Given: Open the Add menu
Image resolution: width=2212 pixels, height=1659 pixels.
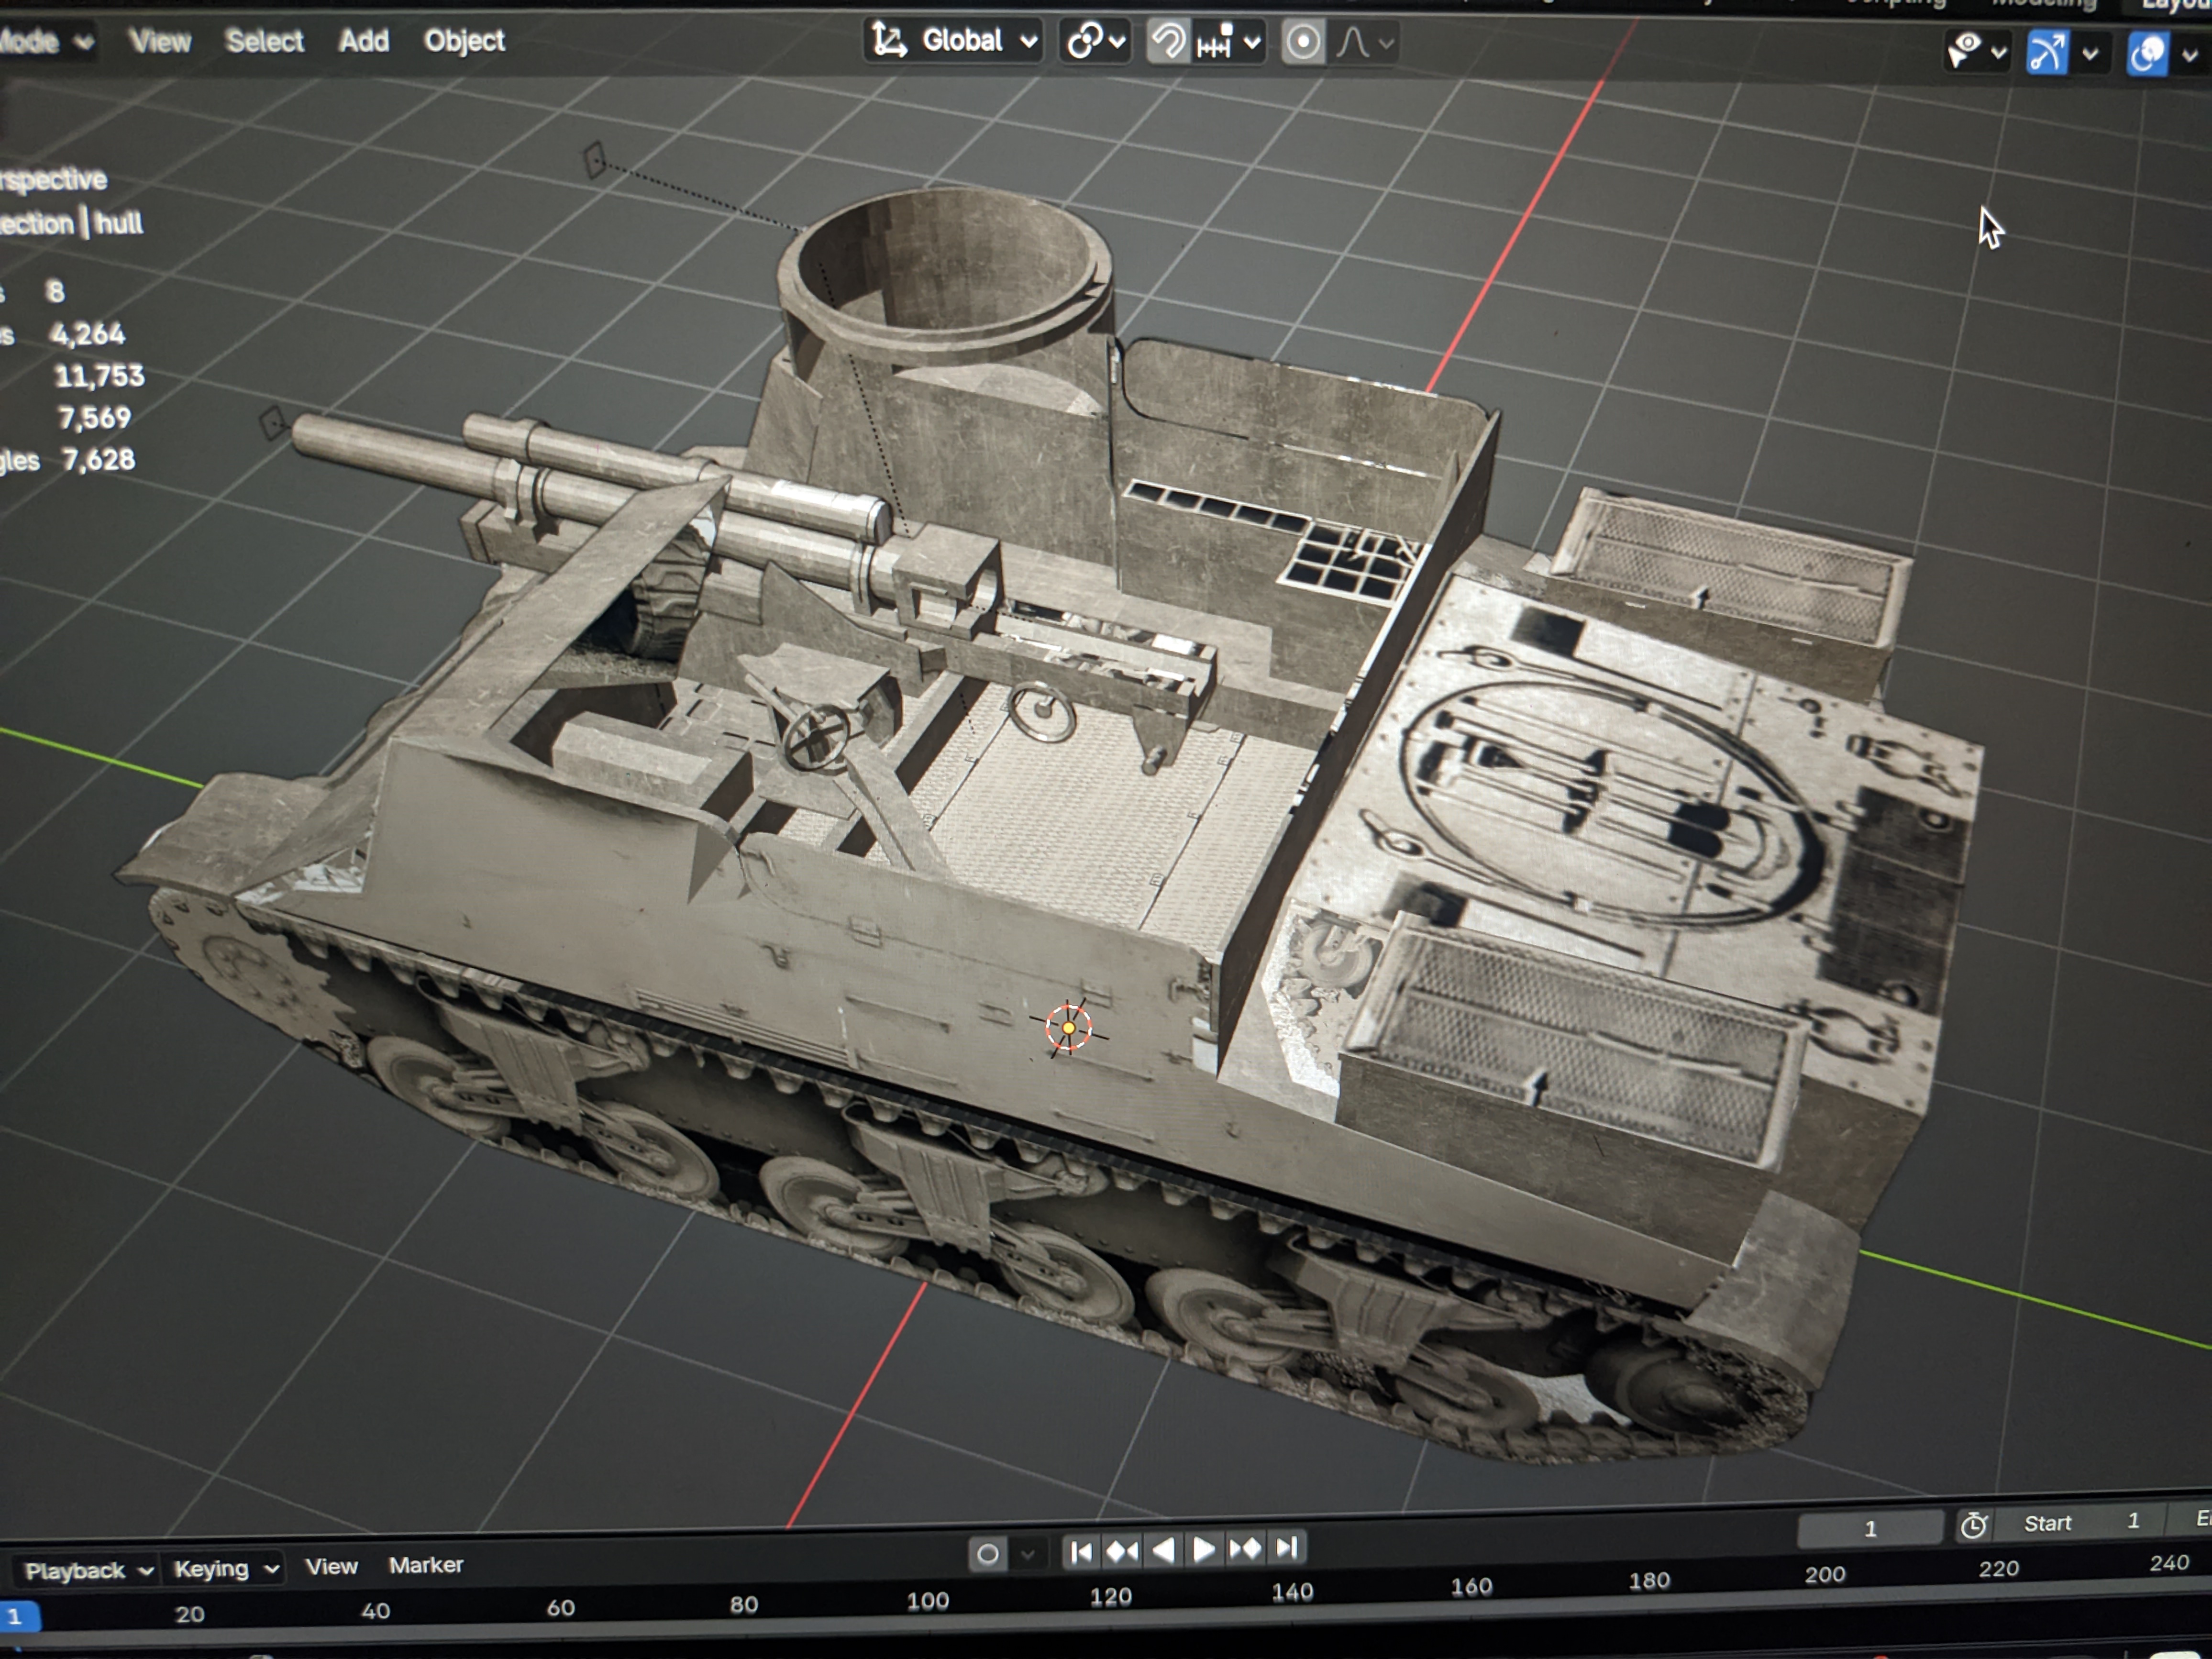Looking at the screenshot, I should (363, 41).
